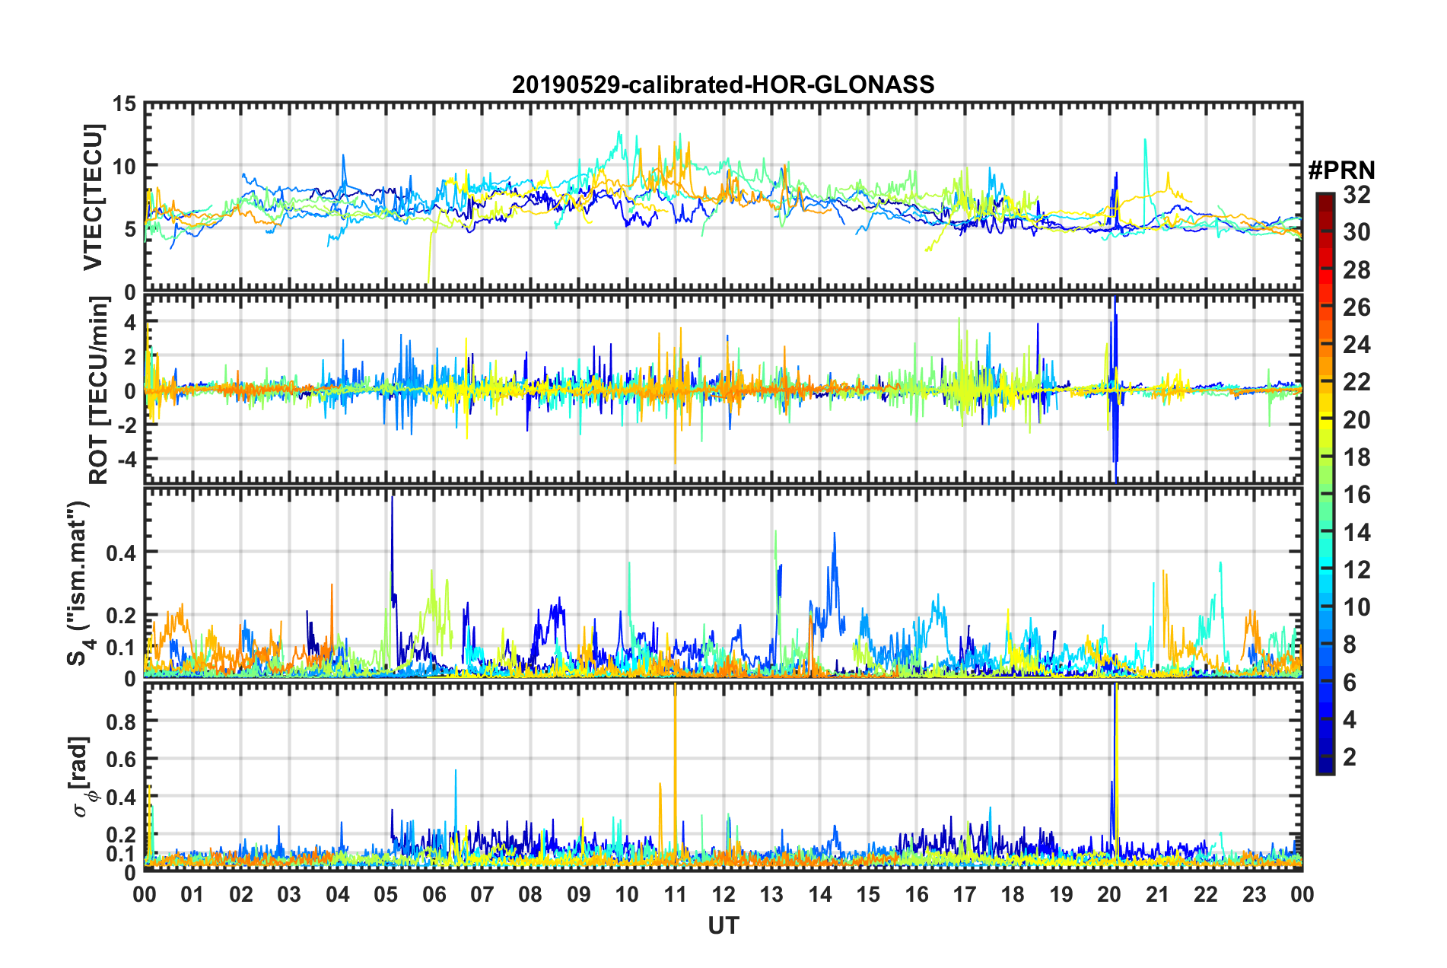Click hour label "11" on the UT axis
The width and height of the screenshot is (1447, 968).
675,894
